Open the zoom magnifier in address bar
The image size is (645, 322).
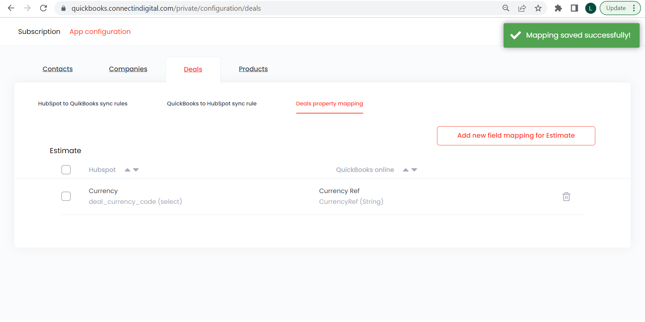click(x=506, y=8)
